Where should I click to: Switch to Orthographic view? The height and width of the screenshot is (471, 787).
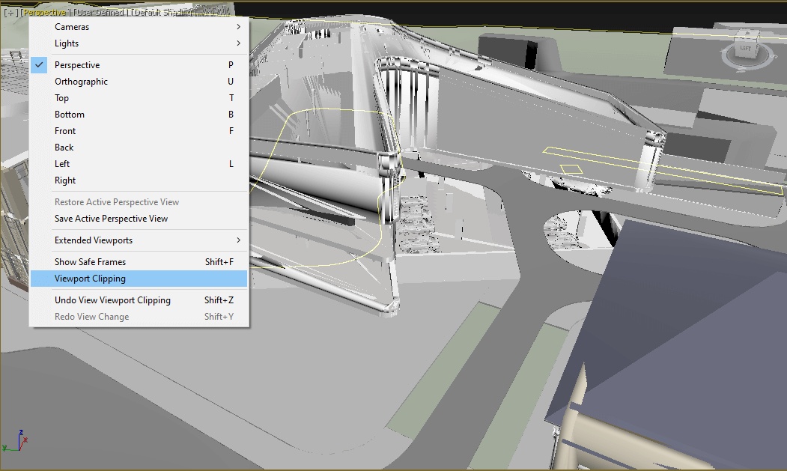coord(81,82)
